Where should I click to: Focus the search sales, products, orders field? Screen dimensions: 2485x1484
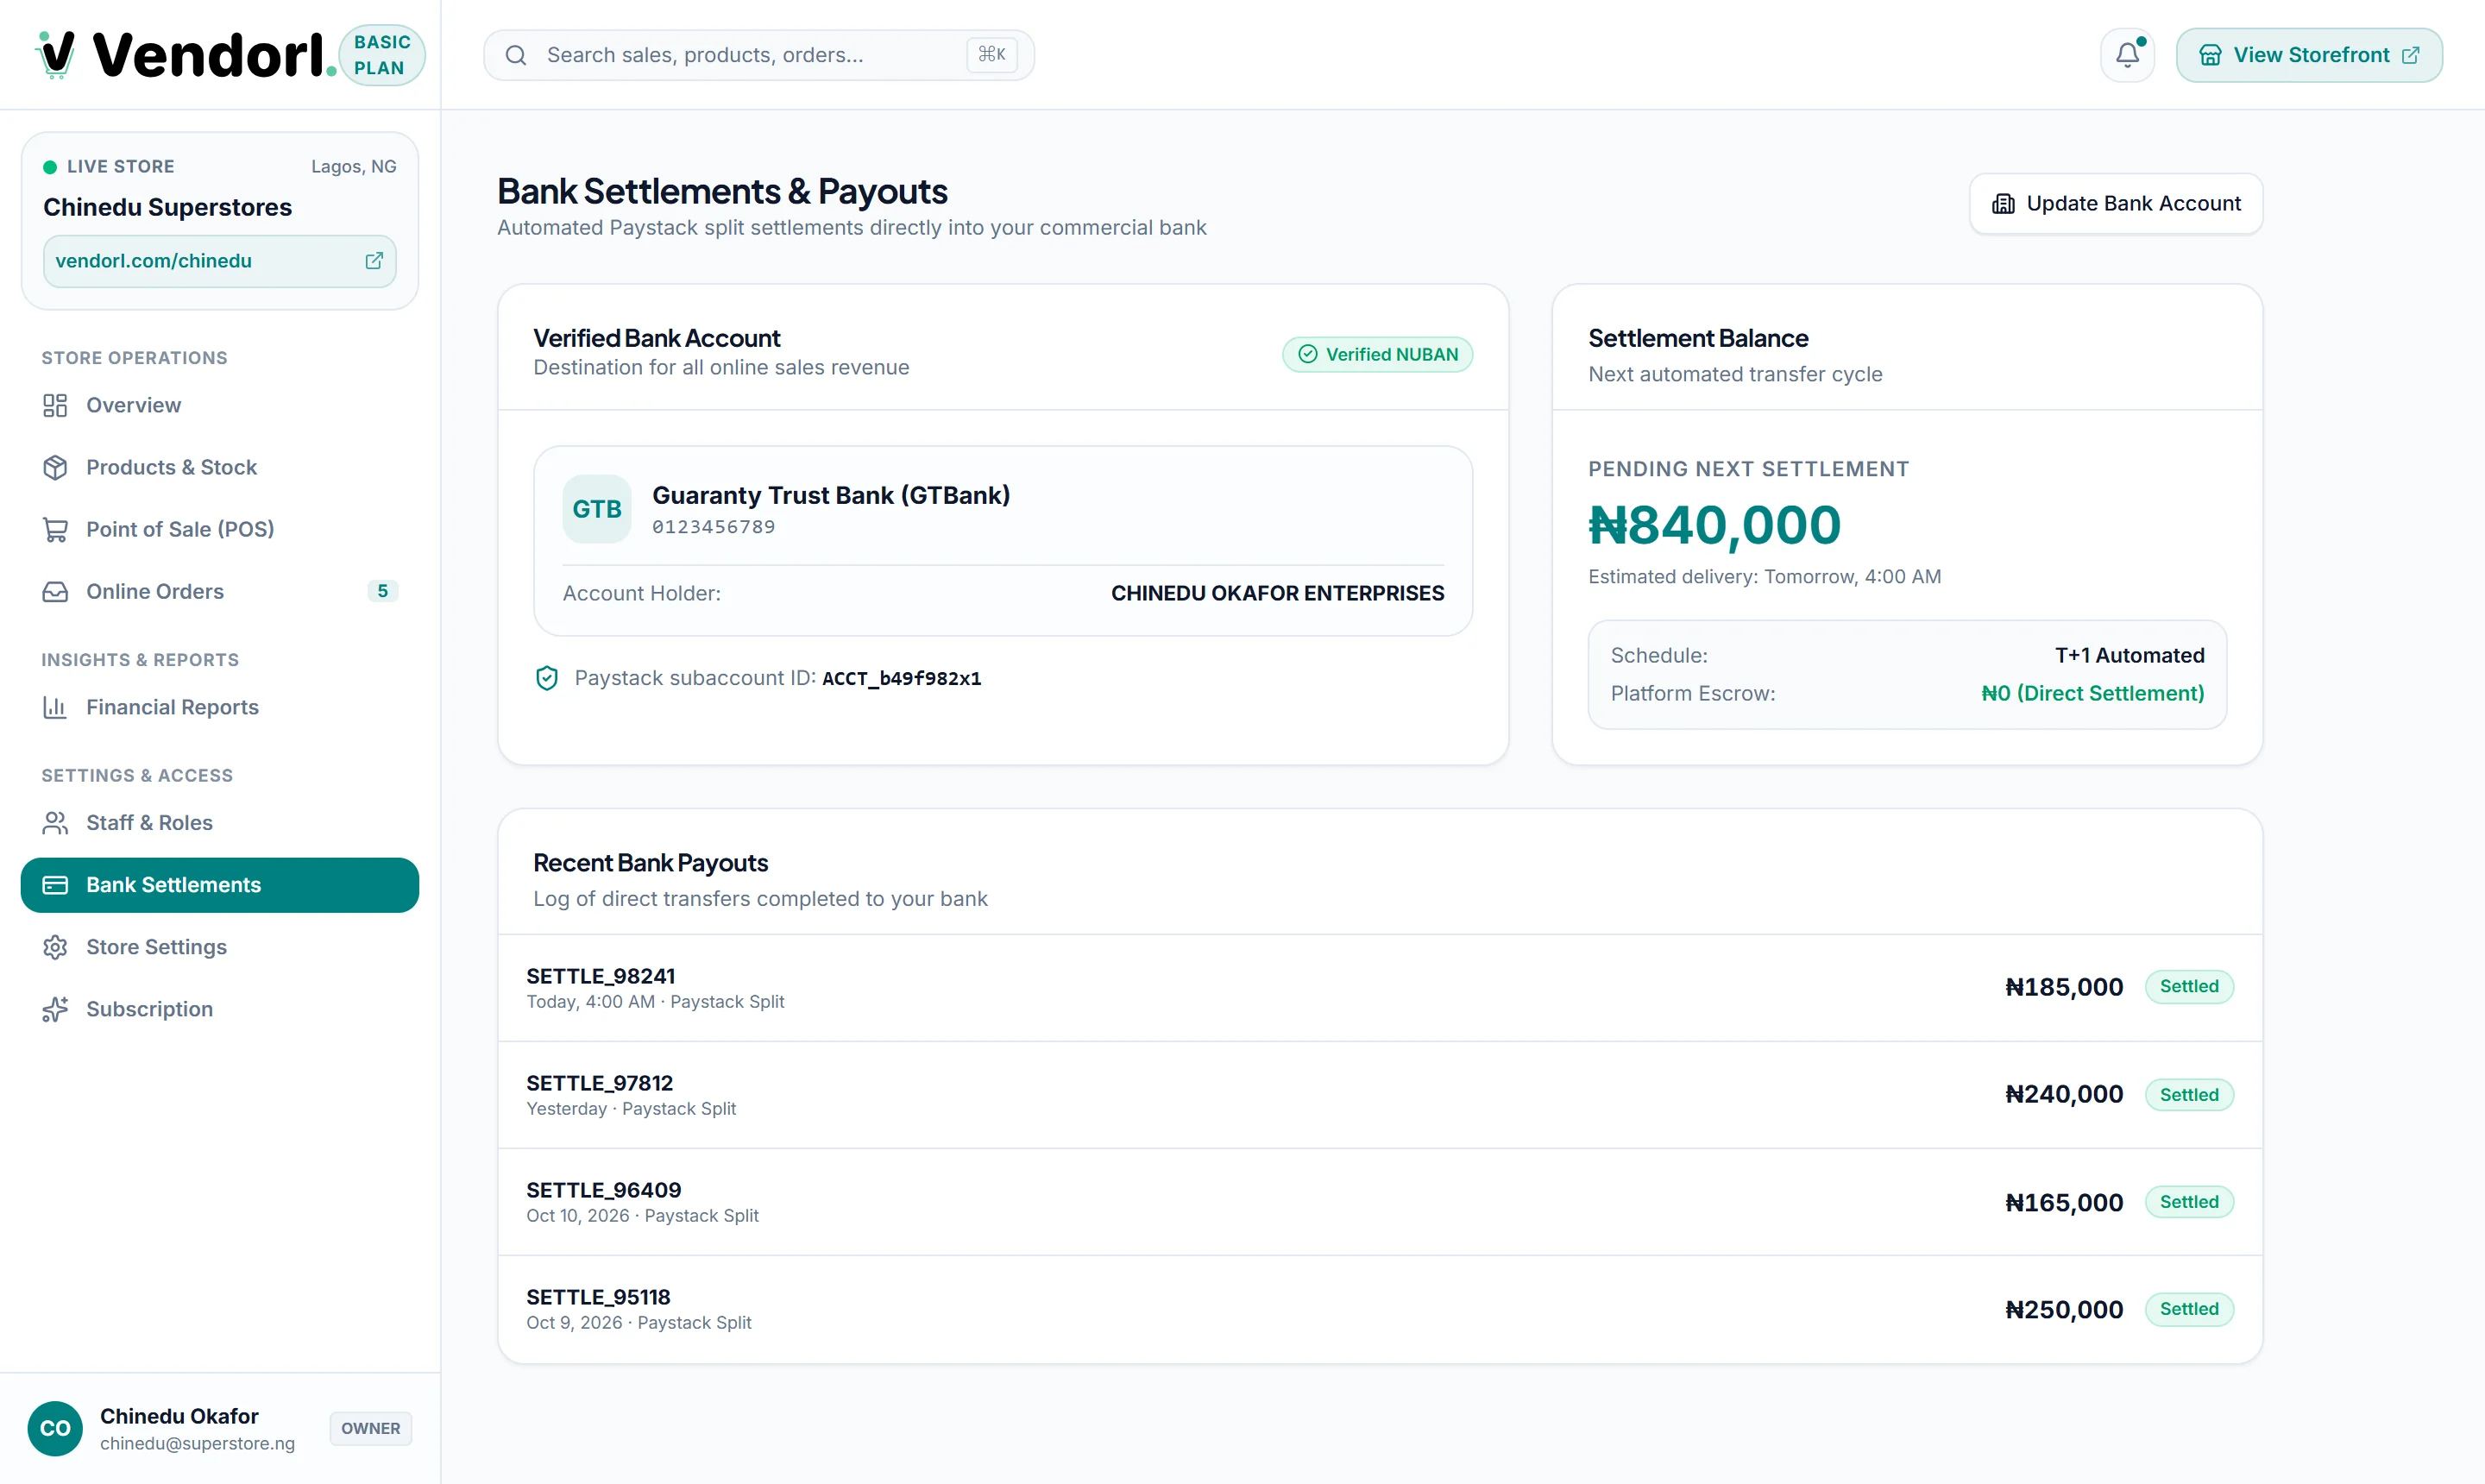[759, 55]
